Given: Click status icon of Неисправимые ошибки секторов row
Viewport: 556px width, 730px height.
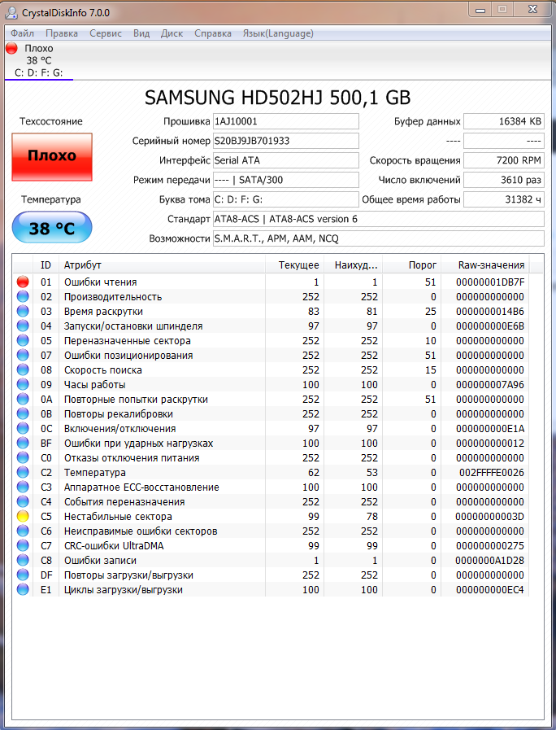Looking at the screenshot, I should (23, 531).
